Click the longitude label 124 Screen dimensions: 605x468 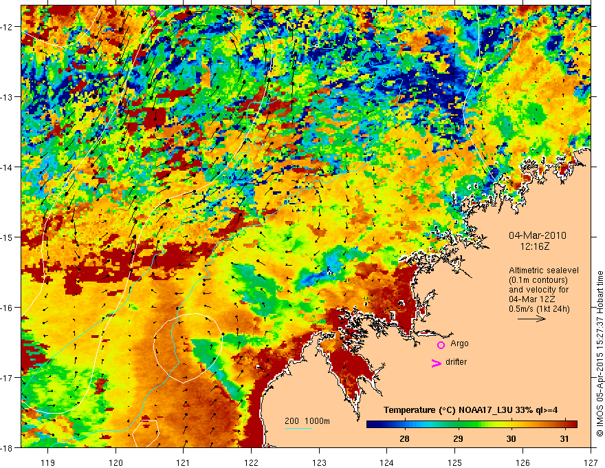coord(387,462)
